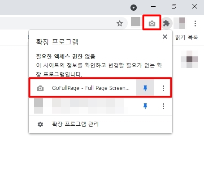Click the gear icon beside 확장 프로그램 관리
Image resolution: width=204 pixels, height=170 pixels.
[40, 124]
